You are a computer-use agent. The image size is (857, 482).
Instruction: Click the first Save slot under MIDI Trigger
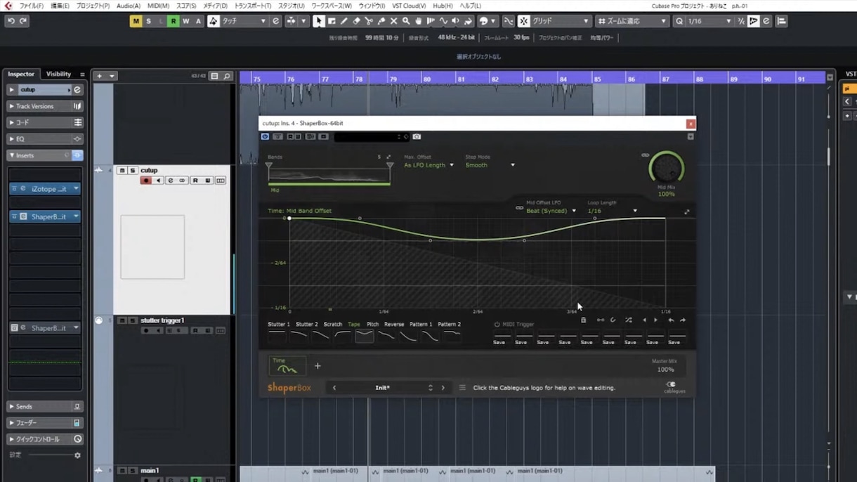pos(499,342)
